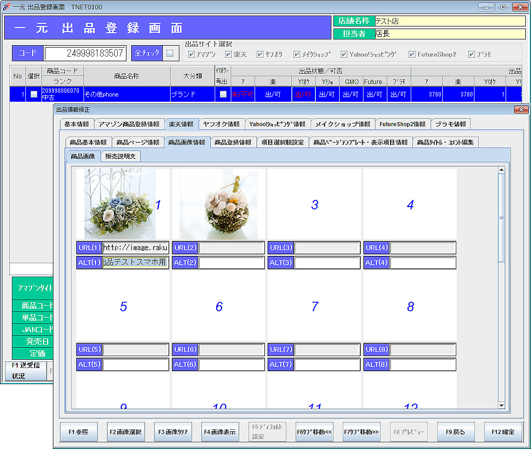Go to the 基本情報 tab

click(77, 124)
